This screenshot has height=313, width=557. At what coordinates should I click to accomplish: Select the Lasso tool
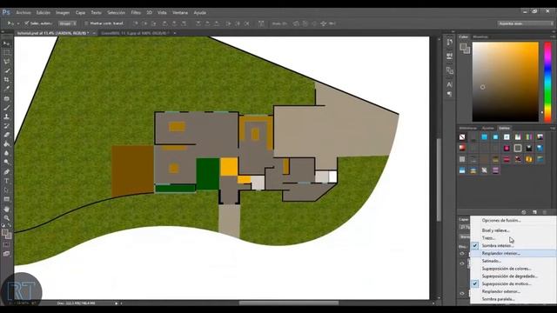pyautogui.click(x=6, y=62)
